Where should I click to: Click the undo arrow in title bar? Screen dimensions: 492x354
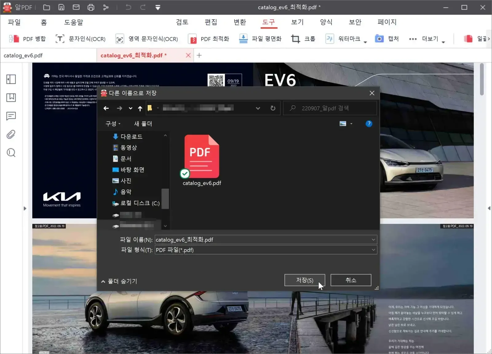click(x=128, y=7)
